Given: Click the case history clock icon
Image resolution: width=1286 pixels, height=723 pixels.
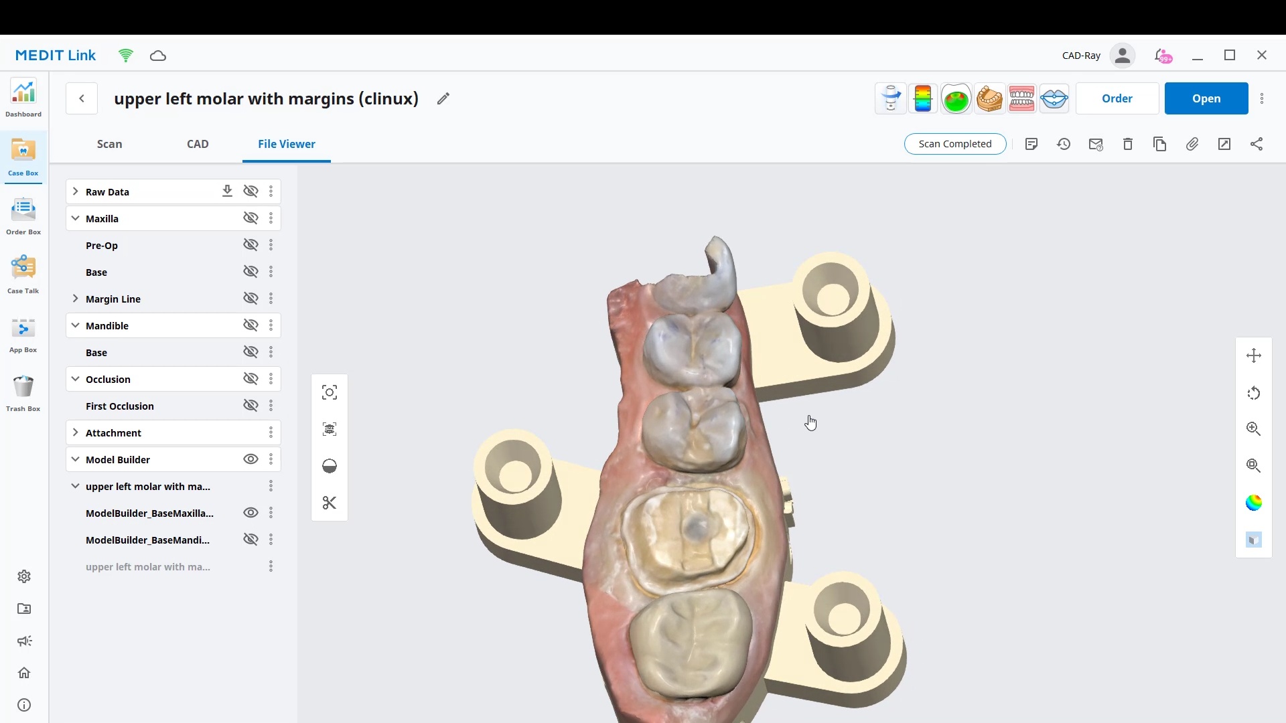Looking at the screenshot, I should coord(1064,144).
